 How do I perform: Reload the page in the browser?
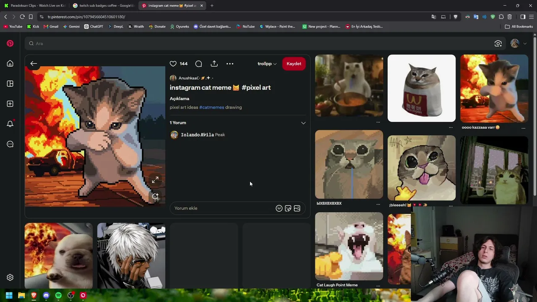tap(22, 17)
